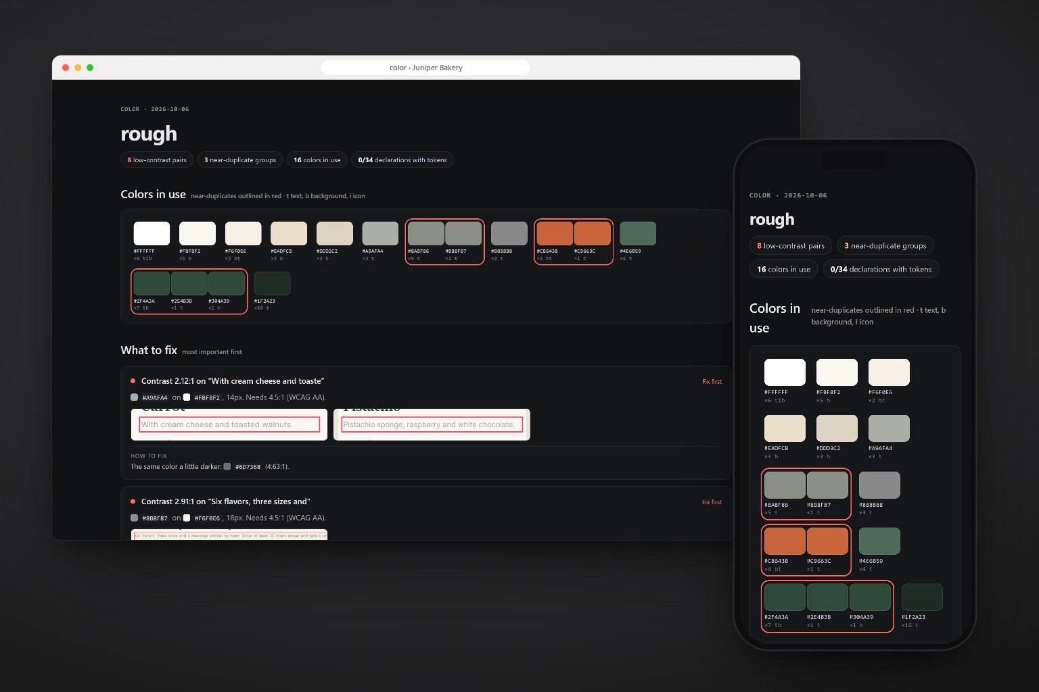Click the browser address bar showing 'color · Juniper Bakery'
This screenshot has width=1039, height=692.
tap(426, 68)
